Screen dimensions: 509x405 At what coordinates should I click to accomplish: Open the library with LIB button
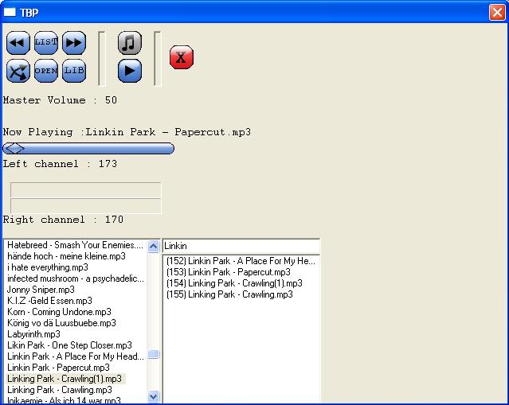coord(73,71)
